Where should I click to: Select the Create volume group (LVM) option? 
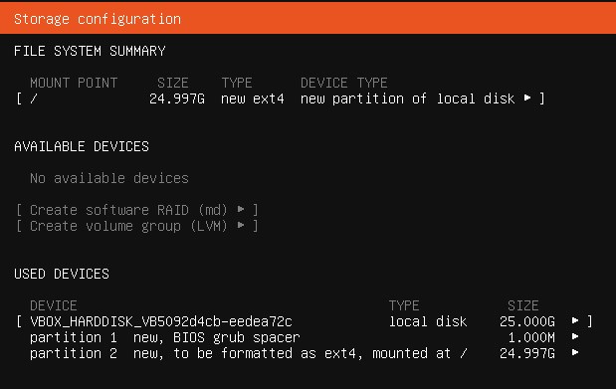tap(137, 226)
